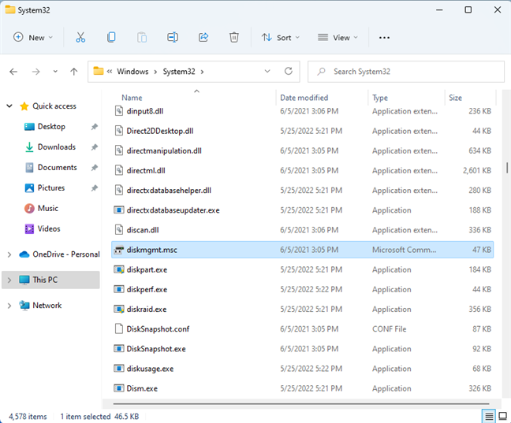This screenshot has height=423, width=511.
Task: Open the View dropdown menu
Action: (338, 38)
